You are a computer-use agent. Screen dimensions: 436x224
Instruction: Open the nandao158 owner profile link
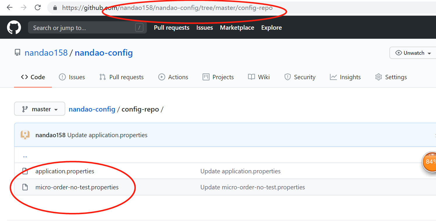(46, 53)
